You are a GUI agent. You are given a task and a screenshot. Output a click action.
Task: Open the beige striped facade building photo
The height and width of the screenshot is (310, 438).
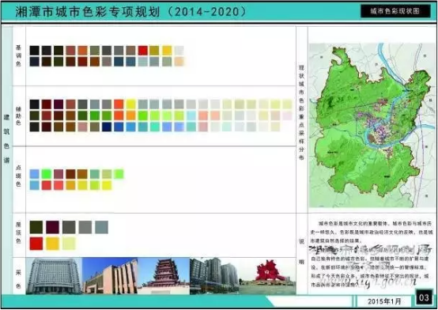[110, 276]
